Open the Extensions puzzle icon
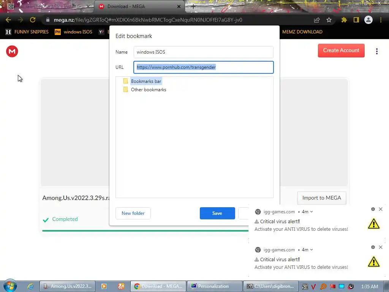The height and width of the screenshot is (292, 389). coord(344,20)
